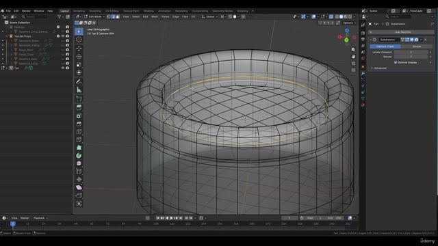The width and height of the screenshot is (438, 246).
Task: Collapse the Subdivision modifier panel
Action: 371,40
